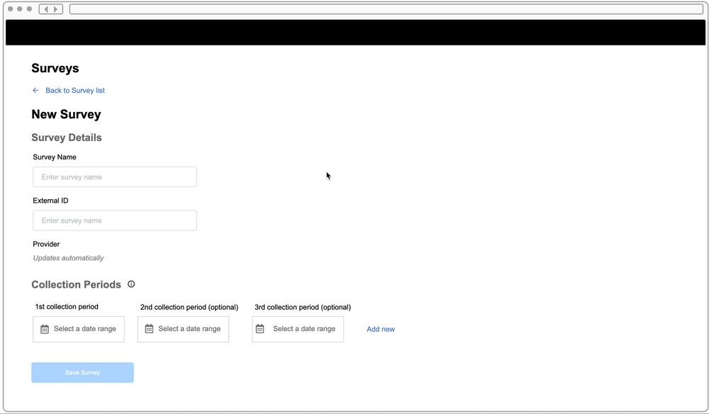Click the browser address bar
This screenshot has width=709, height=414.
point(386,9)
